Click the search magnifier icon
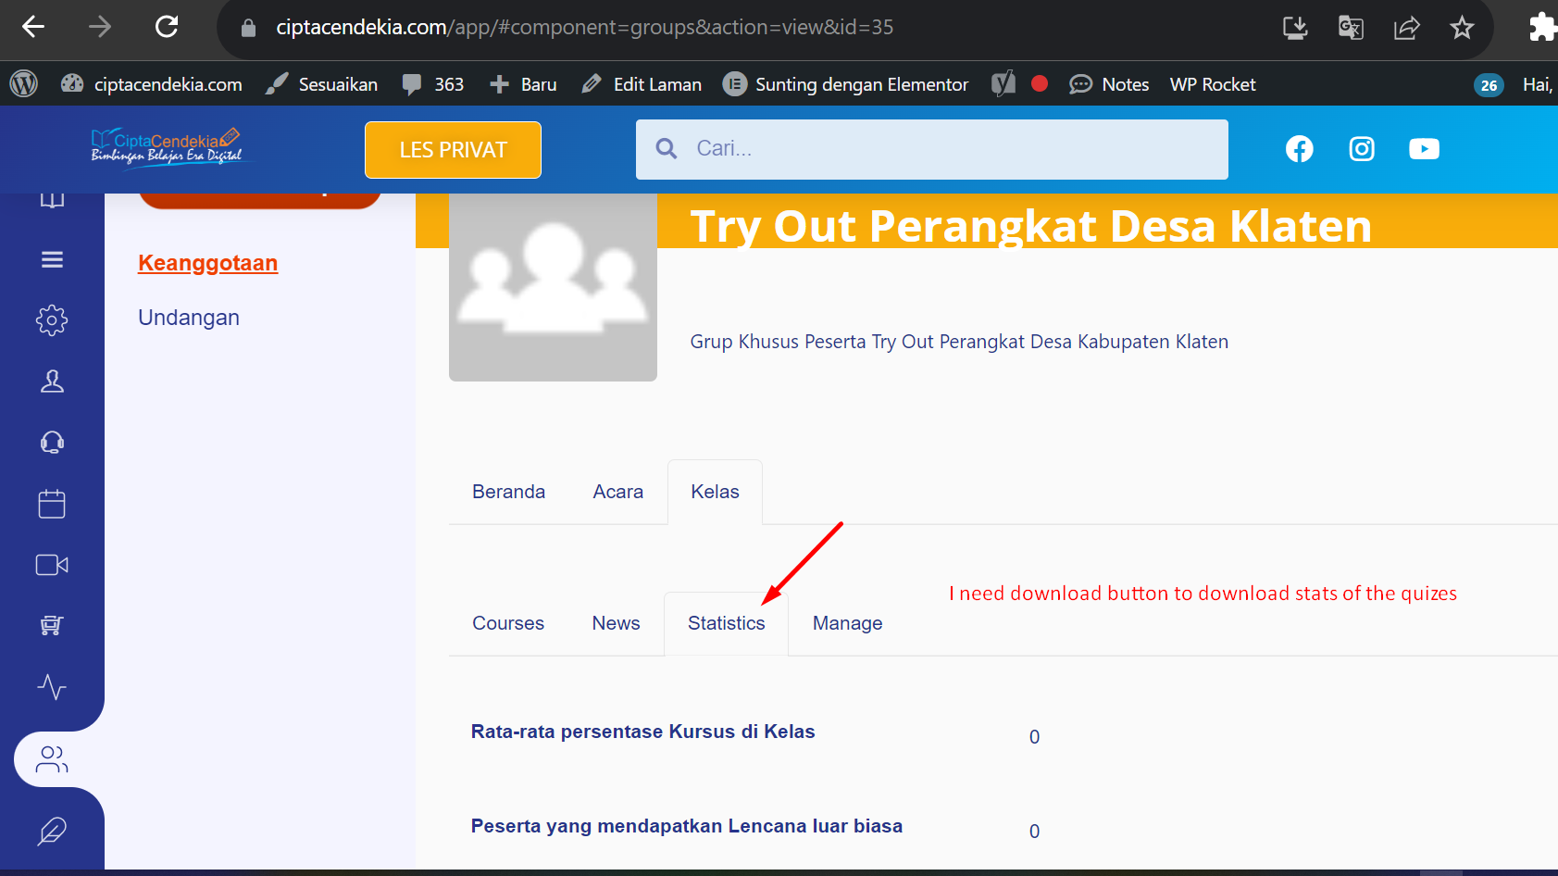 (667, 148)
